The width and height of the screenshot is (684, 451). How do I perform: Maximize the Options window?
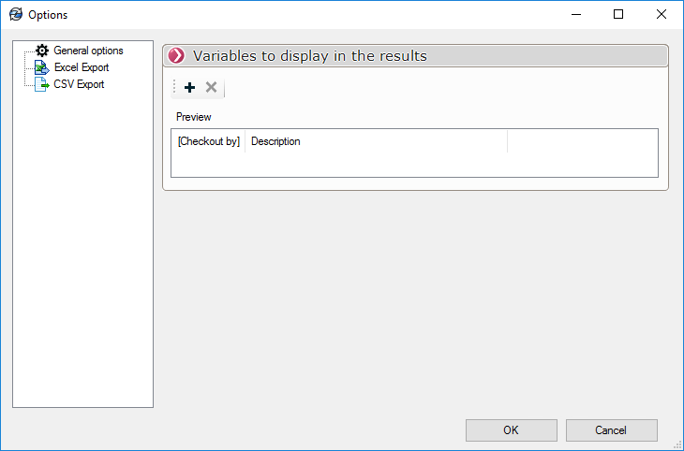click(x=618, y=14)
